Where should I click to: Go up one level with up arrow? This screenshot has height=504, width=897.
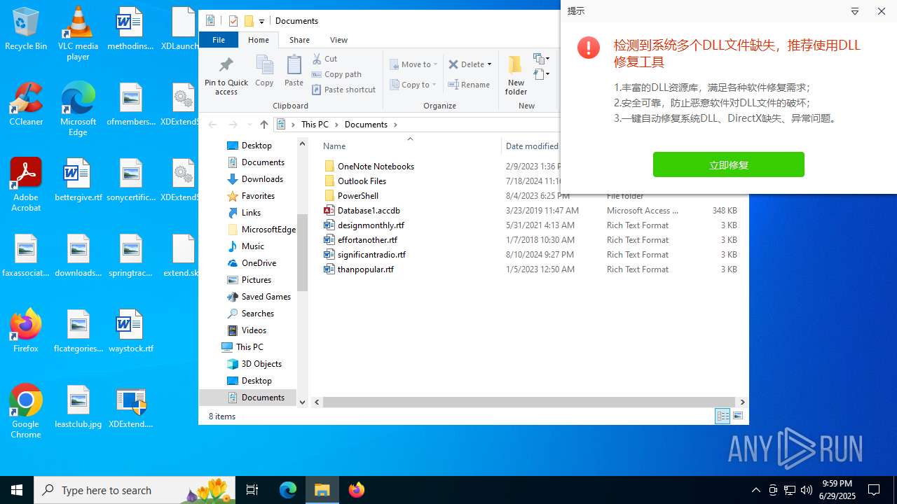pos(264,125)
